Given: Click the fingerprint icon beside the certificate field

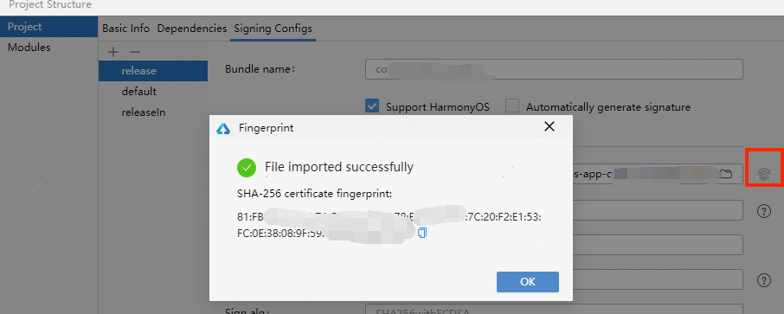Looking at the screenshot, I should click(763, 174).
